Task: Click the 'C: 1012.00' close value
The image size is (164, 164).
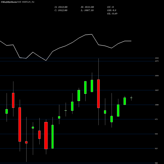Action: pyautogui.click(x=61, y=10)
